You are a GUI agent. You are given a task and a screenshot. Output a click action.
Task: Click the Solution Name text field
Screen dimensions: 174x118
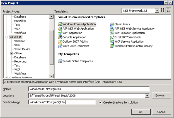(x=62, y=102)
